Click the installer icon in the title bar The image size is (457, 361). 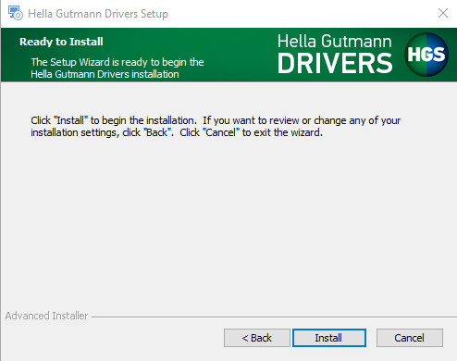point(15,13)
